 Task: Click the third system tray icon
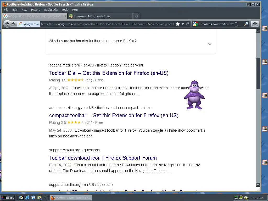(x=246, y=198)
